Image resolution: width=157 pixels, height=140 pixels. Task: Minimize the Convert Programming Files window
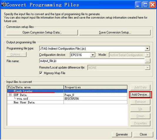point(138,5)
